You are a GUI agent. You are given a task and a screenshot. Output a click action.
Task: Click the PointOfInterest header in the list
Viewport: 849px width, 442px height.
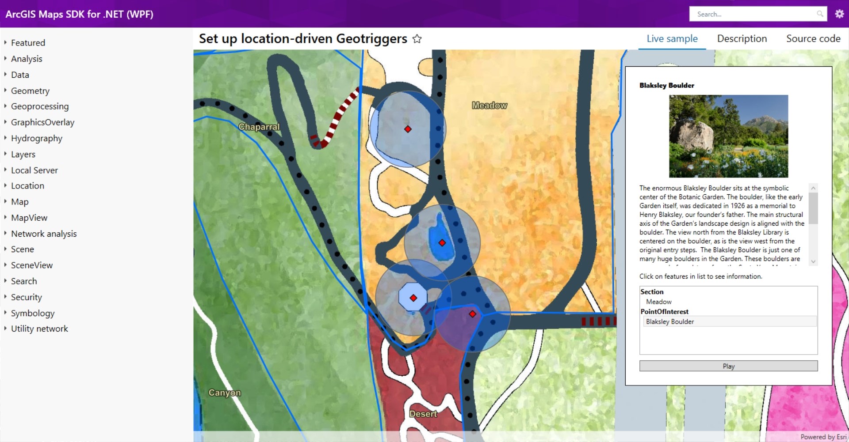(x=664, y=312)
